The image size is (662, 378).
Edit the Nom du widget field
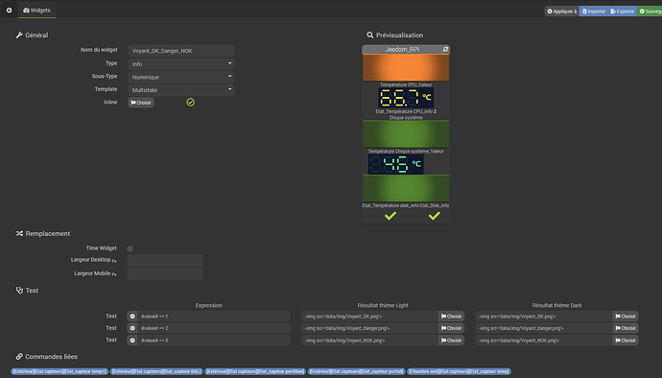click(180, 51)
